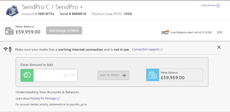The image size is (230, 112).
Task: Click the Understanding Your Accounts & Balances heading
Action: point(47,92)
